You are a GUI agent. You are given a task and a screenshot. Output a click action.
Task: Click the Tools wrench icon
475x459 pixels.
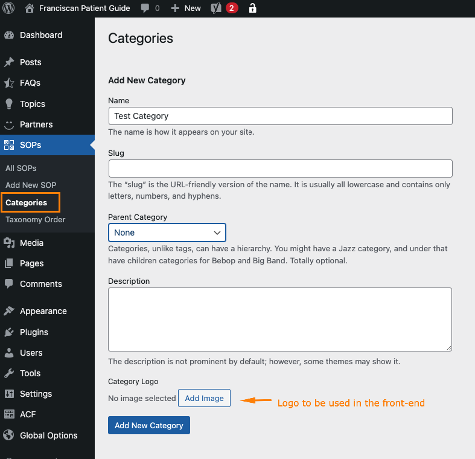coord(9,373)
